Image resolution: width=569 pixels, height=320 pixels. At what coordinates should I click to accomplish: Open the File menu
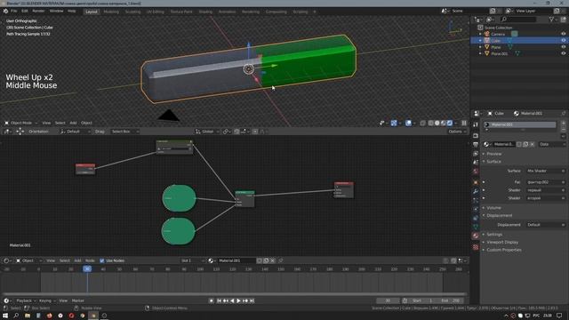tap(14, 12)
